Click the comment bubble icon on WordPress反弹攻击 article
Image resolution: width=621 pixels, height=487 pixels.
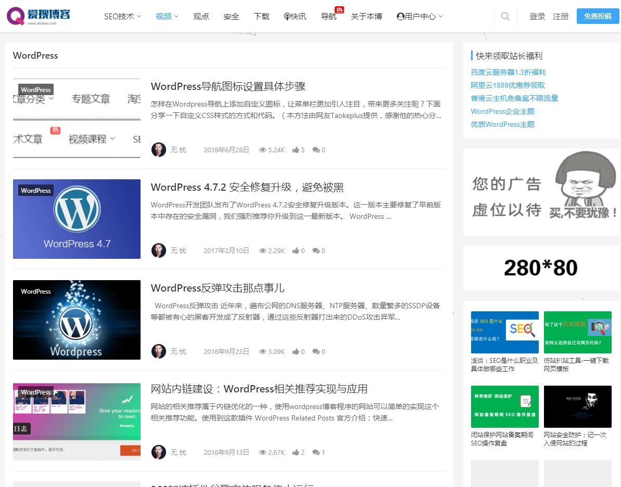point(316,351)
